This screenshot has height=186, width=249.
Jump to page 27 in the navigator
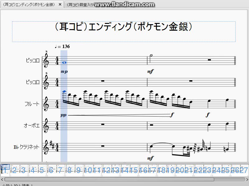click(x=244, y=170)
